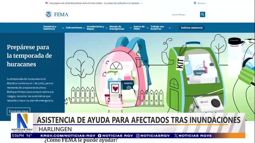Expand 'La manera de verificarlo es lo siguiente'
This screenshot has height=143, width=255.
pyautogui.click(x=123, y=3)
